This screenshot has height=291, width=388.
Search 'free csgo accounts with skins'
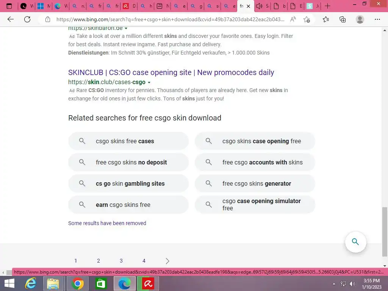[255, 162]
